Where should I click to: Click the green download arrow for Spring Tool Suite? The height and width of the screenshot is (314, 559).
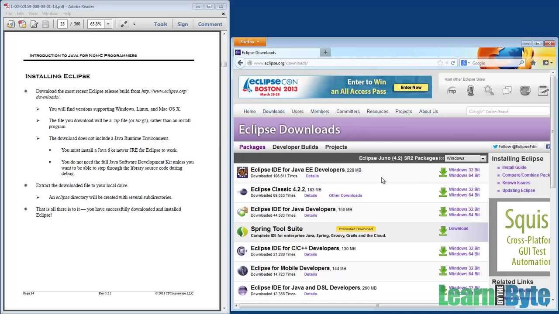[443, 231]
